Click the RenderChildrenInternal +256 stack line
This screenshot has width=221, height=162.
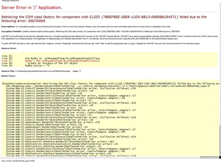[x=71, y=88]
